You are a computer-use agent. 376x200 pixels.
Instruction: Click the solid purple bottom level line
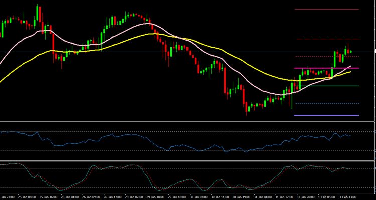(x=326, y=115)
